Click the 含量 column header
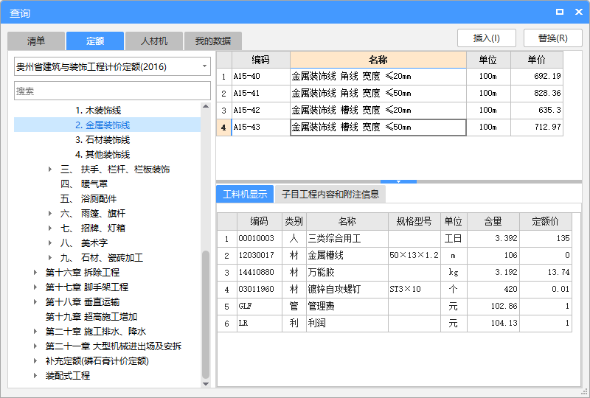 coord(493,221)
